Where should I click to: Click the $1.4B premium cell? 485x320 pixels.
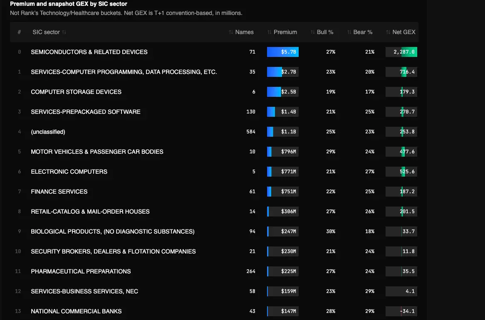(x=283, y=112)
